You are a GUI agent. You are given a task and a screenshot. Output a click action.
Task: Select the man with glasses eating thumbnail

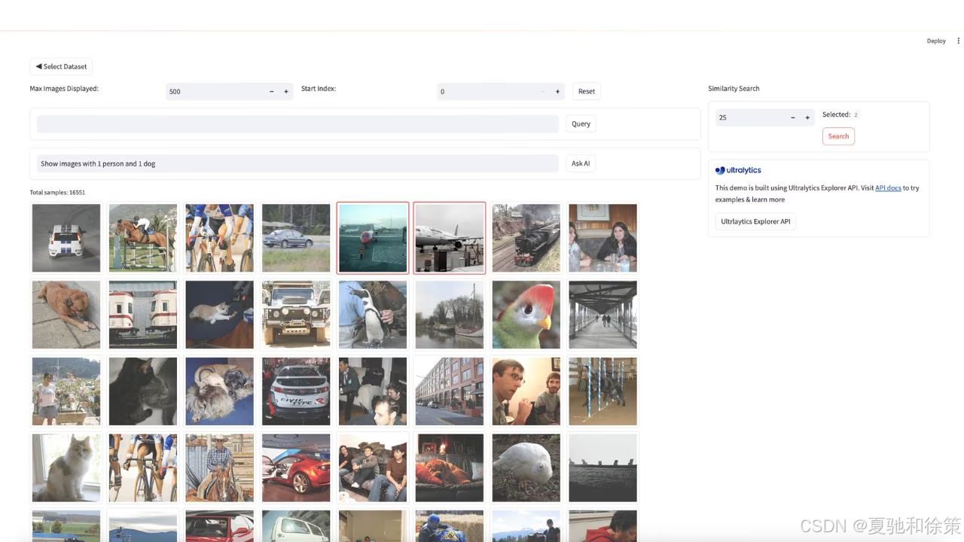(x=526, y=391)
